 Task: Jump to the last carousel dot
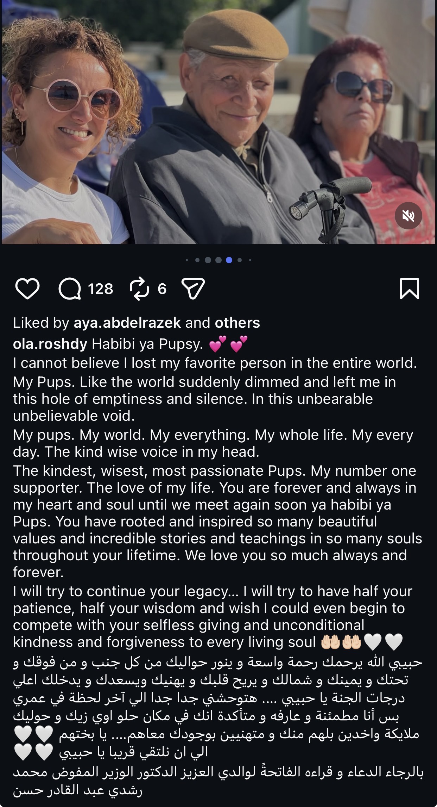click(250, 260)
